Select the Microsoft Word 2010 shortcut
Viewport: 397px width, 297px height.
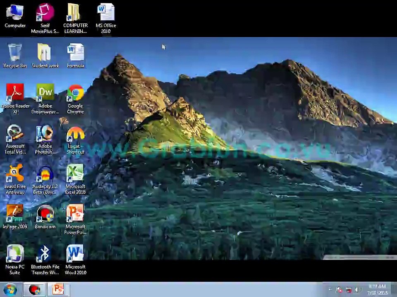tap(75, 259)
